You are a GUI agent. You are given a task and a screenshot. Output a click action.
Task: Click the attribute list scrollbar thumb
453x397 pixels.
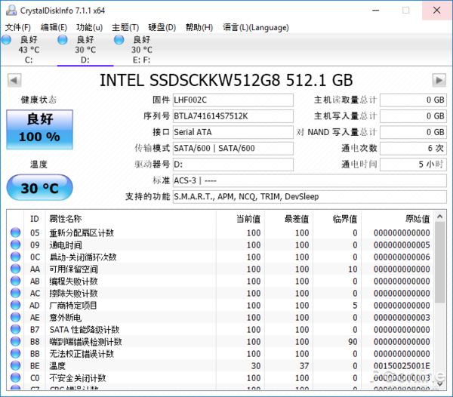click(x=440, y=262)
